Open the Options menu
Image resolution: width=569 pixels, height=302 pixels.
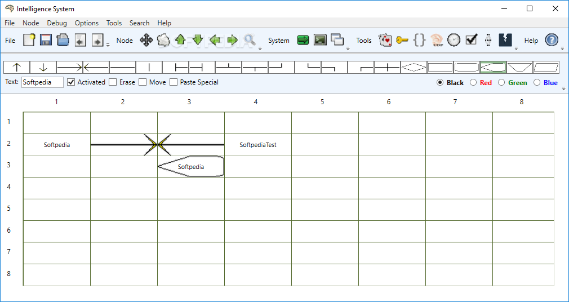coord(87,23)
